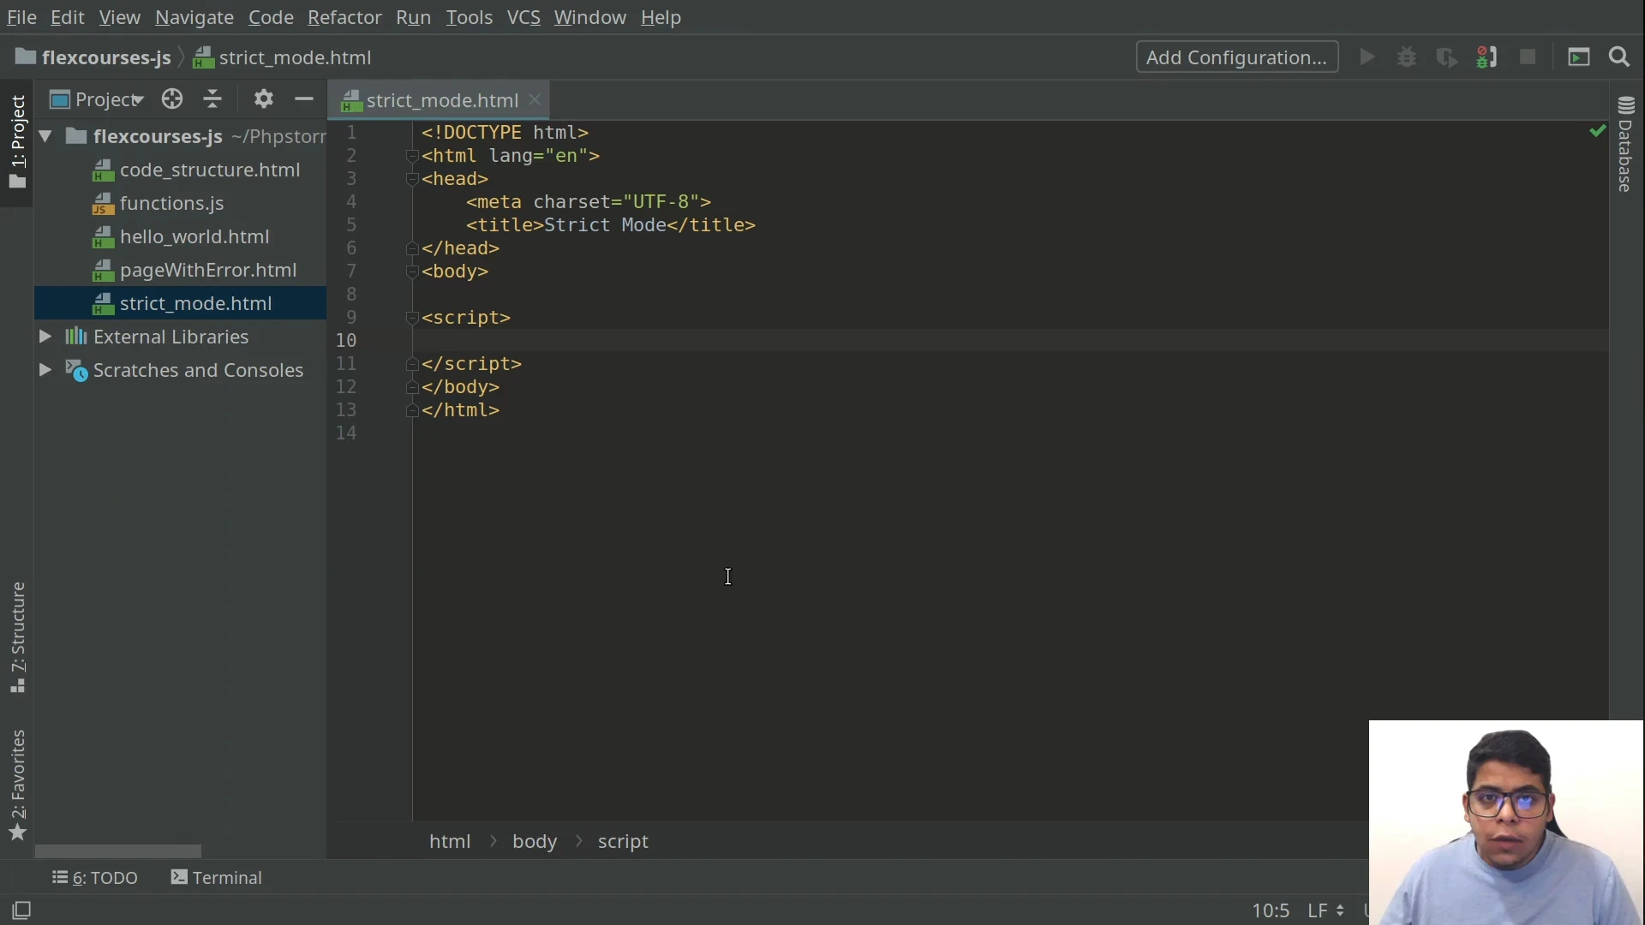Open the View menu
This screenshot has height=925, width=1645.
119,17
